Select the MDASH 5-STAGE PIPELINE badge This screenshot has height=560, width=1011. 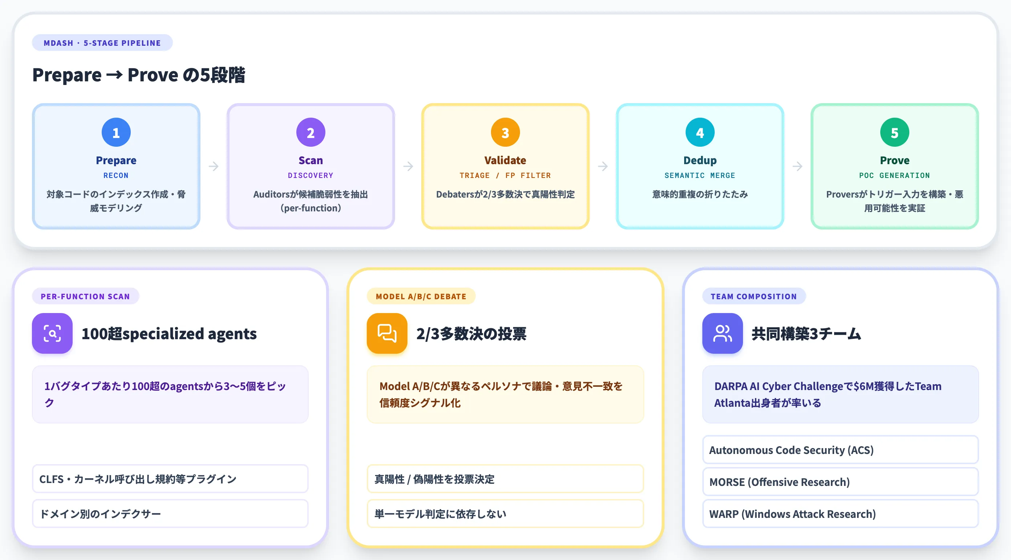click(102, 43)
